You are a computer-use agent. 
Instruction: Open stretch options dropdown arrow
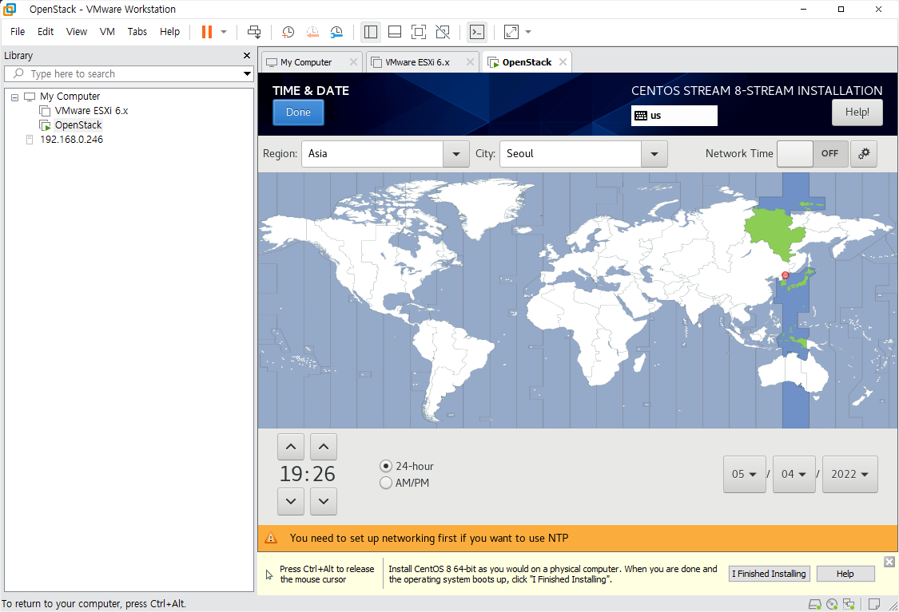pyautogui.click(x=528, y=32)
